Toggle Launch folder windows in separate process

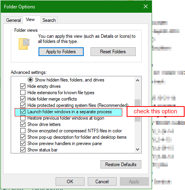(x=23, y=112)
